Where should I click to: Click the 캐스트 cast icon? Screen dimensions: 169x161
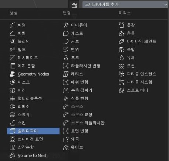(x=66, y=33)
